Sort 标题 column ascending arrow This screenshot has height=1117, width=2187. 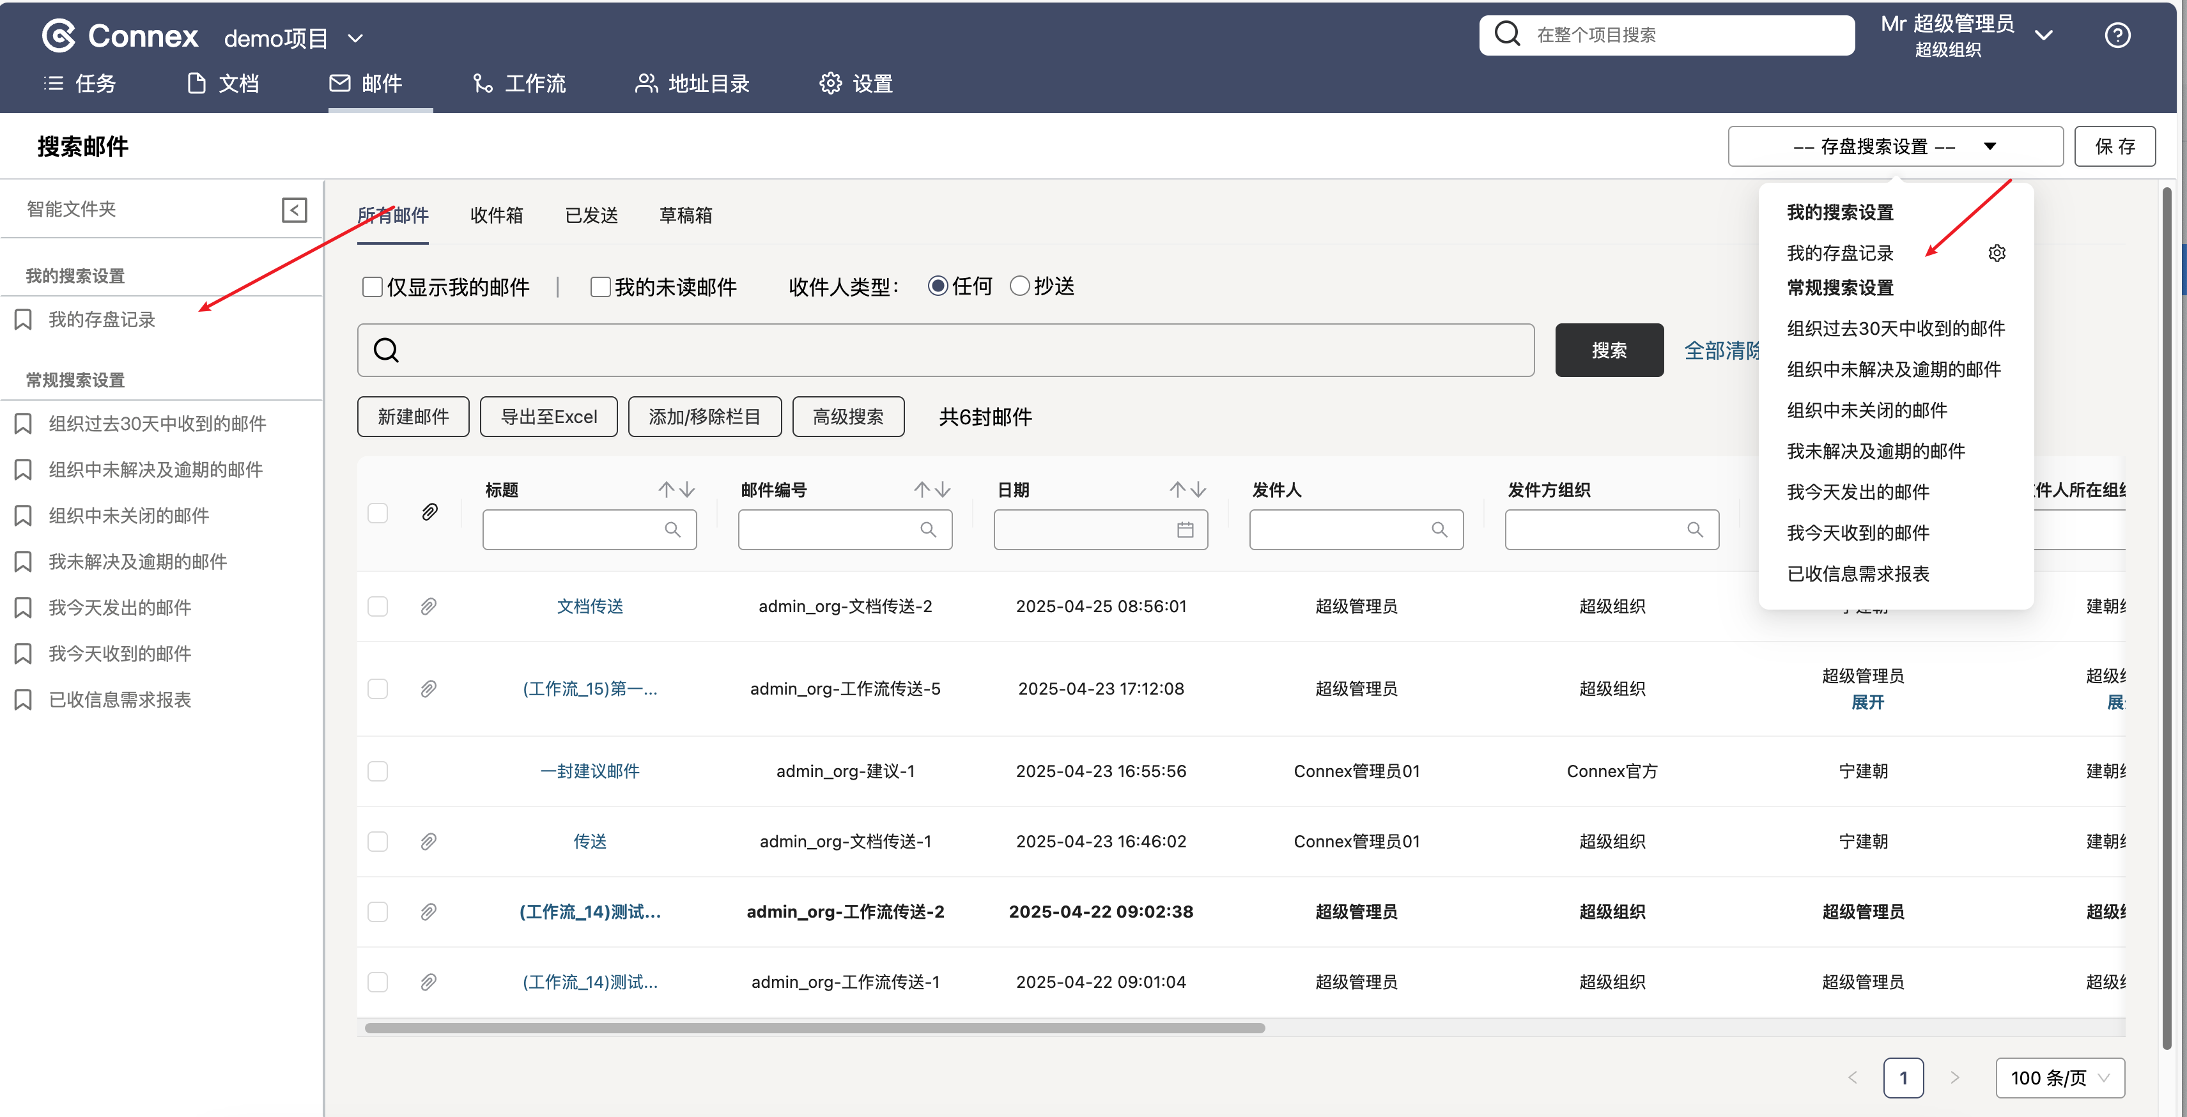coord(667,489)
